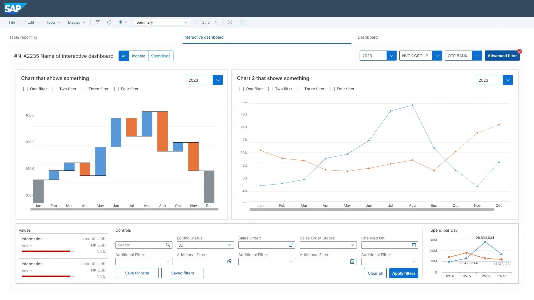
Task: Open the Editing Status dropdown
Action: tap(205, 245)
